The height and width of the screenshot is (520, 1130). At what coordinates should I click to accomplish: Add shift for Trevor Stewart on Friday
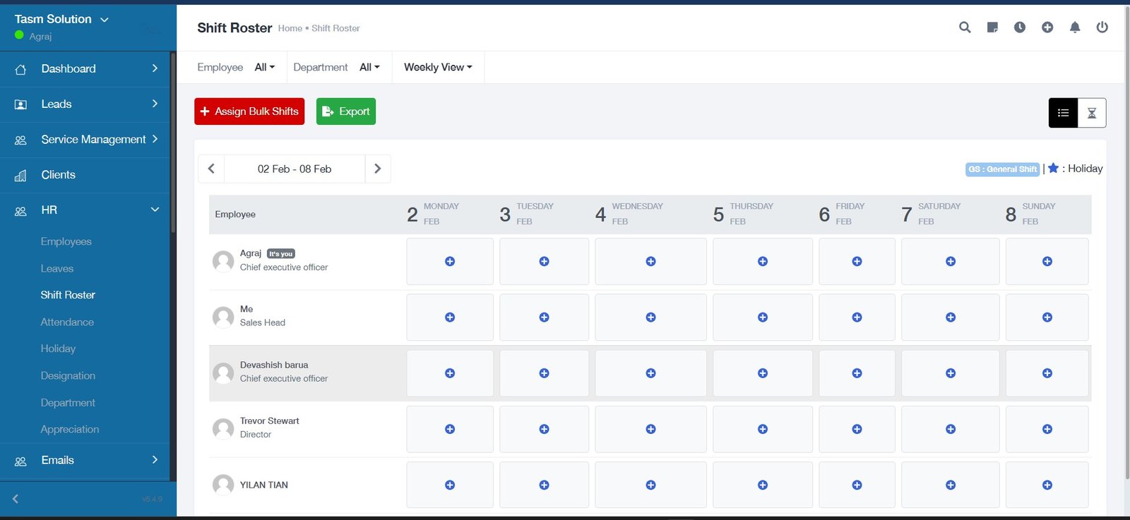(x=857, y=429)
